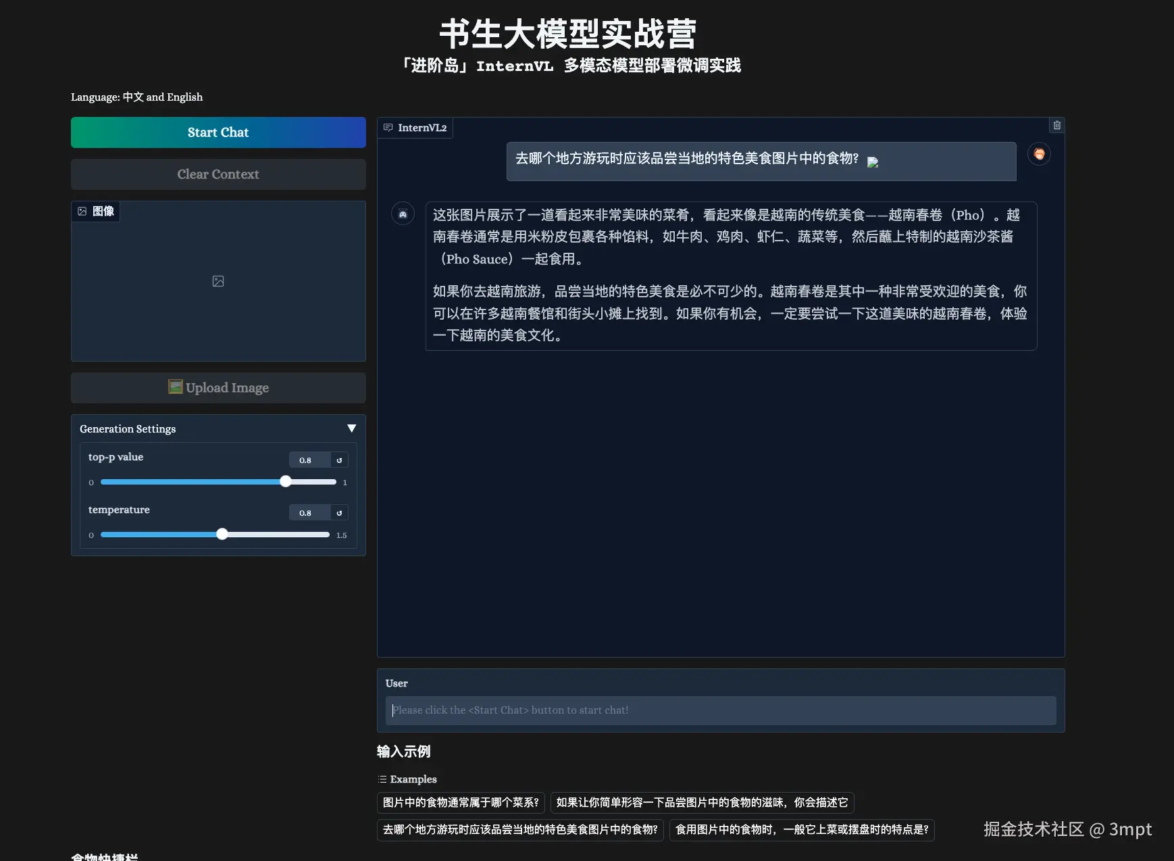1174x861 pixels.
Task: Click the user avatar in the chat
Action: point(1039,154)
